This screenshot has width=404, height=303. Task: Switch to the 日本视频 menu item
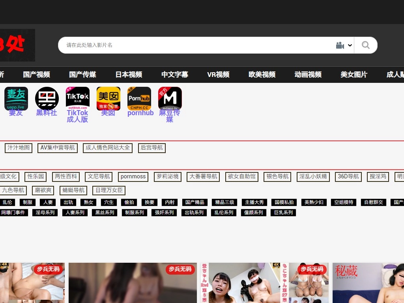(129, 75)
